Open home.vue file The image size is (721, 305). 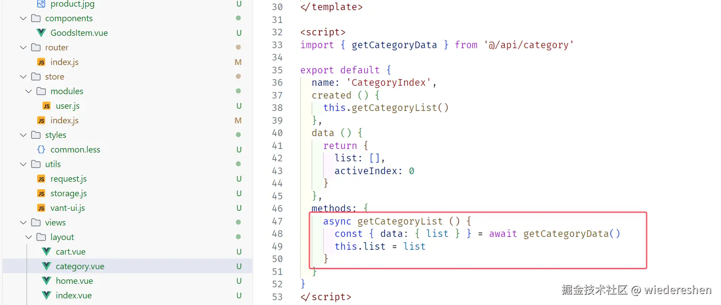point(74,281)
